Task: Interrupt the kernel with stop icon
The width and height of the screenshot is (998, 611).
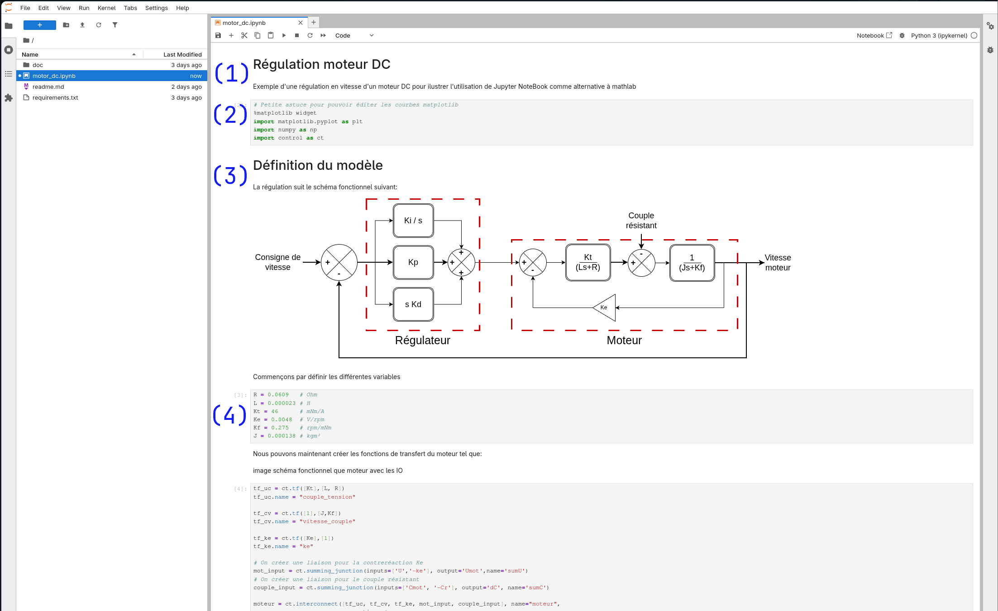Action: 297,35
